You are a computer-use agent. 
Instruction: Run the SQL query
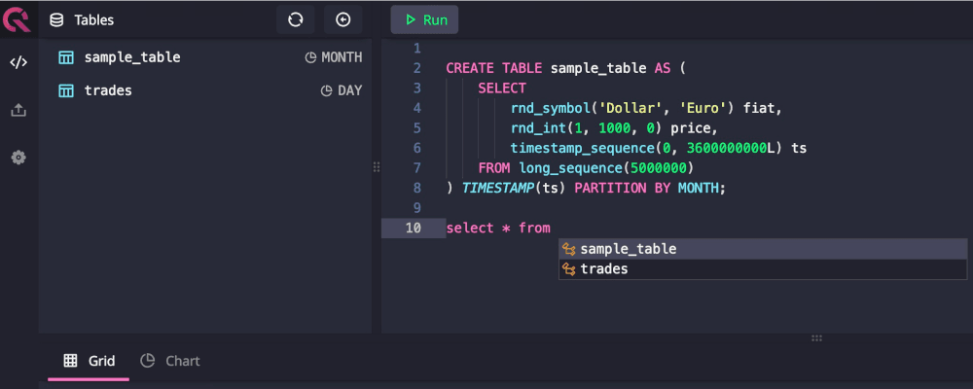(x=424, y=19)
